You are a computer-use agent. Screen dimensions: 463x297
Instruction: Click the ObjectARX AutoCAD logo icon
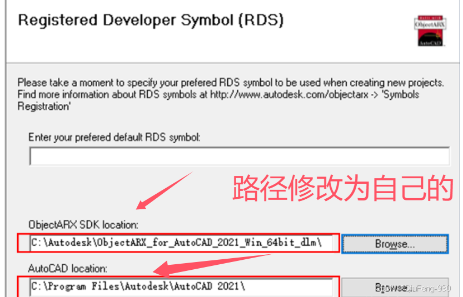430,31
